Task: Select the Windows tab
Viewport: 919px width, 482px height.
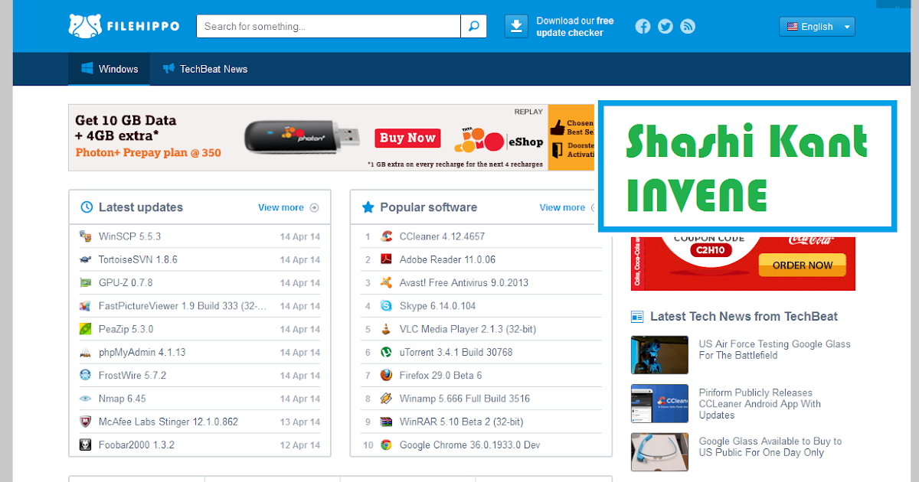Action: click(110, 69)
